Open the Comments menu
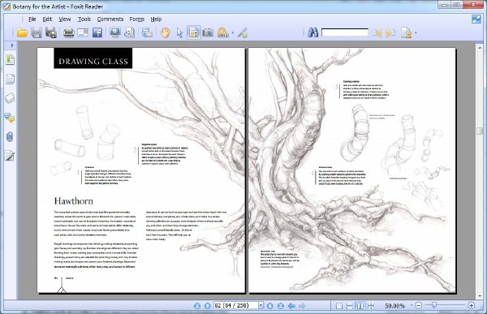The image size is (487, 314). 110,19
